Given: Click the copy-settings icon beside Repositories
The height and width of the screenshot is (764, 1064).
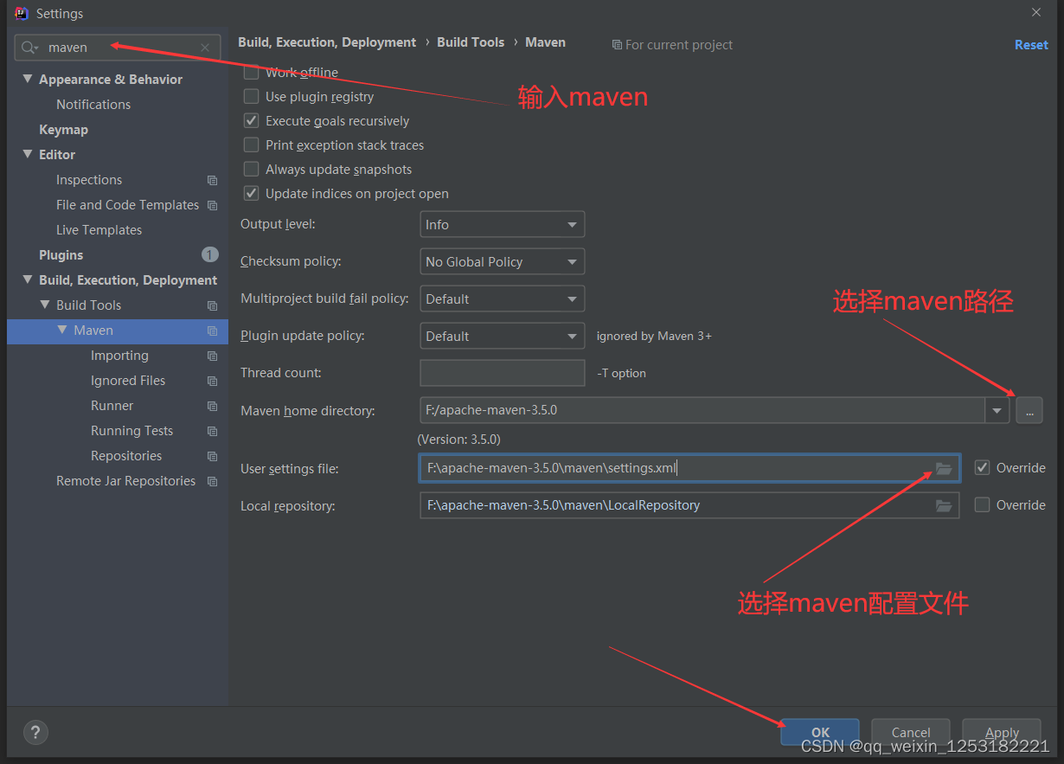Looking at the screenshot, I should 212,455.
